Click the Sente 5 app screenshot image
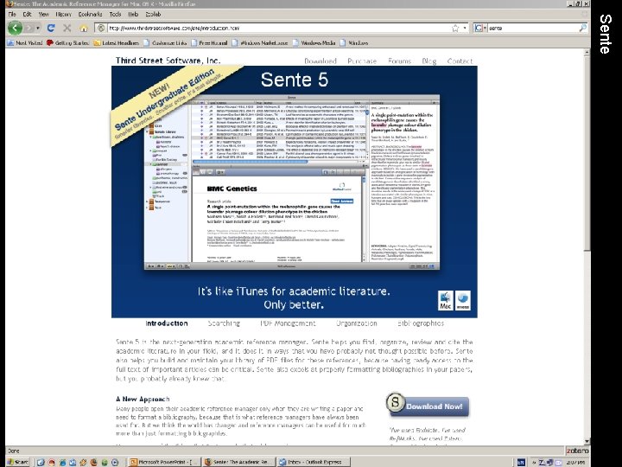 click(292, 182)
